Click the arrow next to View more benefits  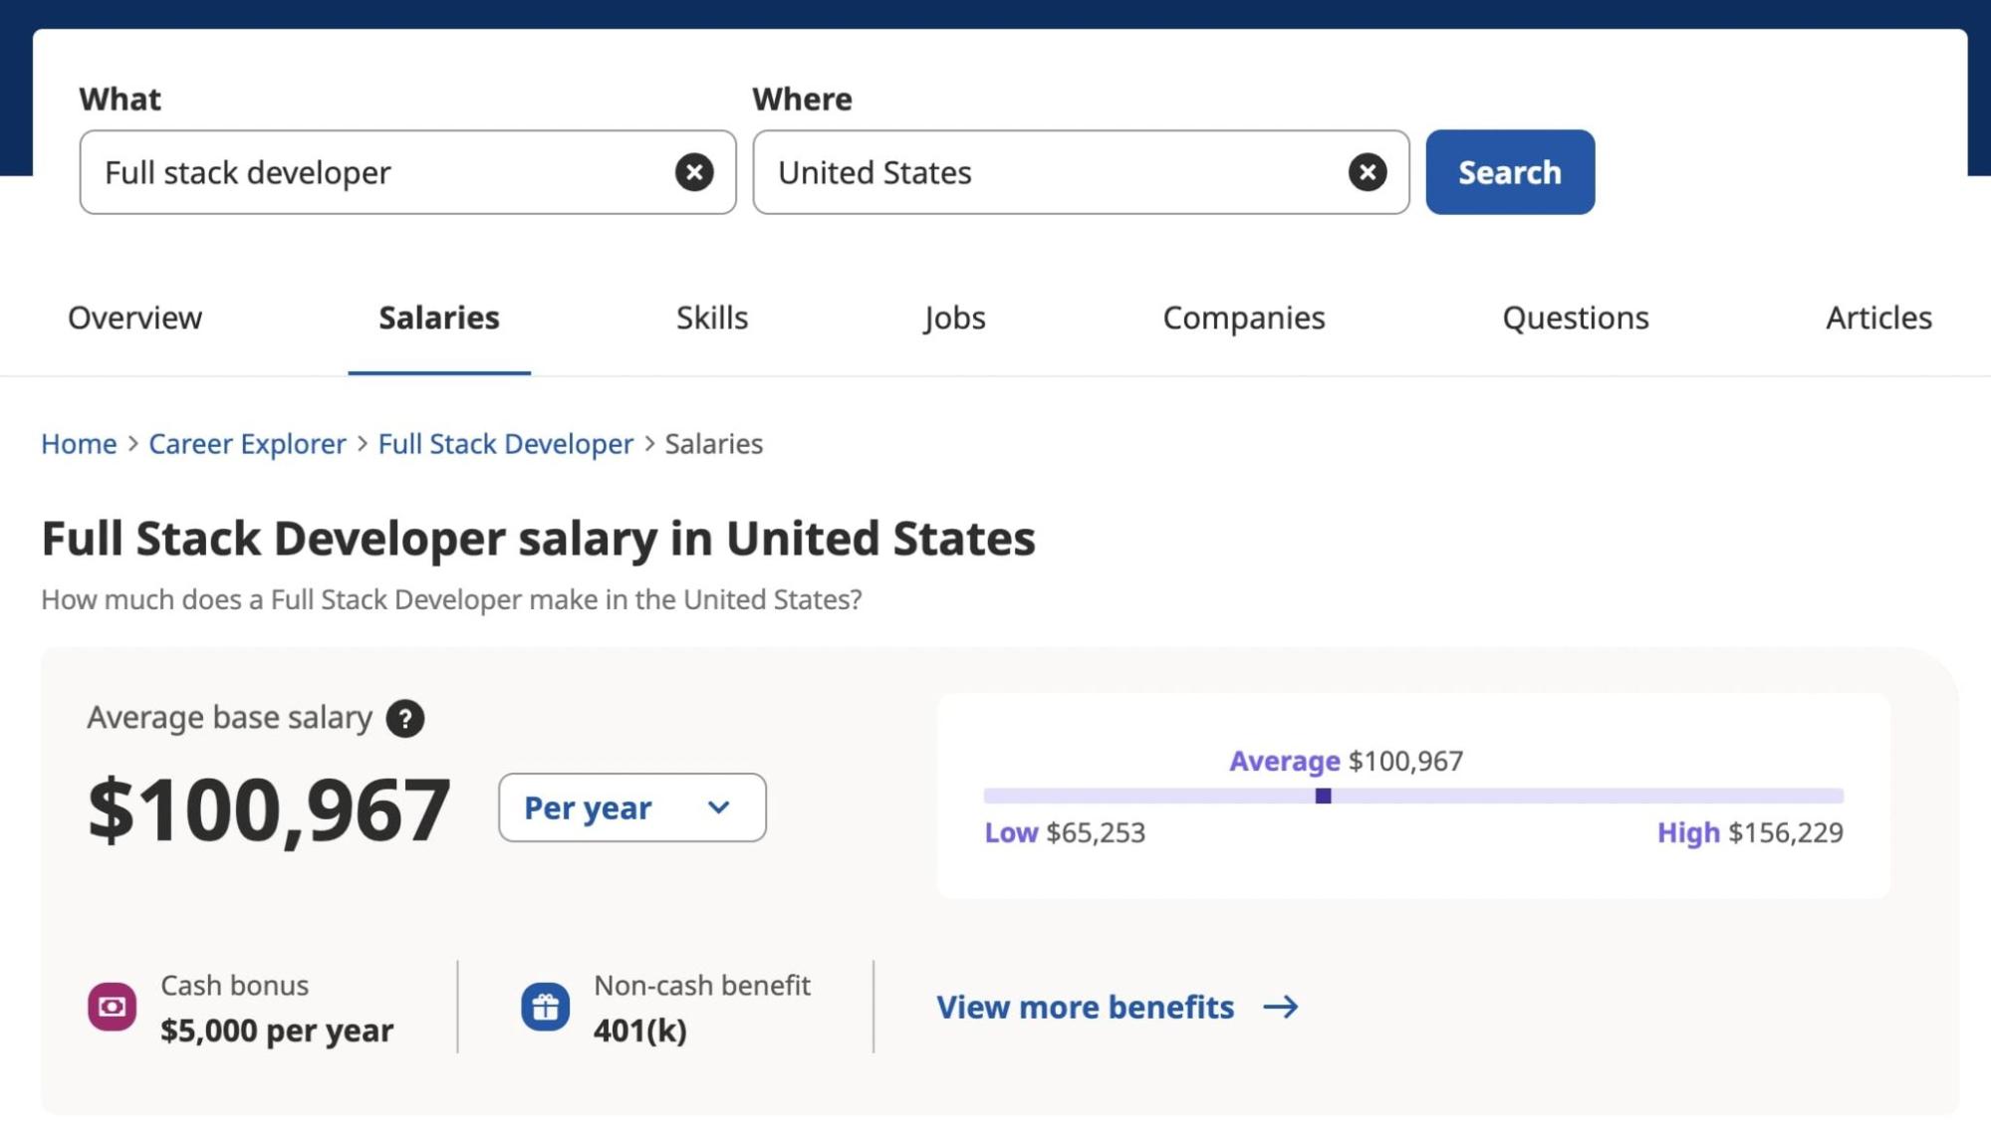1280,1007
